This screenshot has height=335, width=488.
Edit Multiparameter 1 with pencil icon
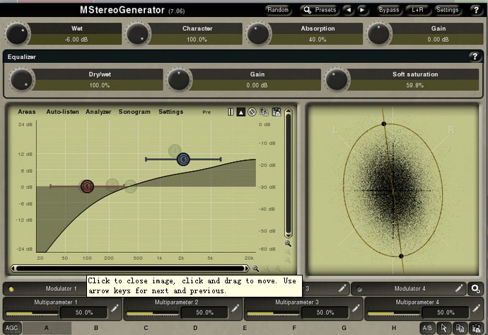[114, 309]
